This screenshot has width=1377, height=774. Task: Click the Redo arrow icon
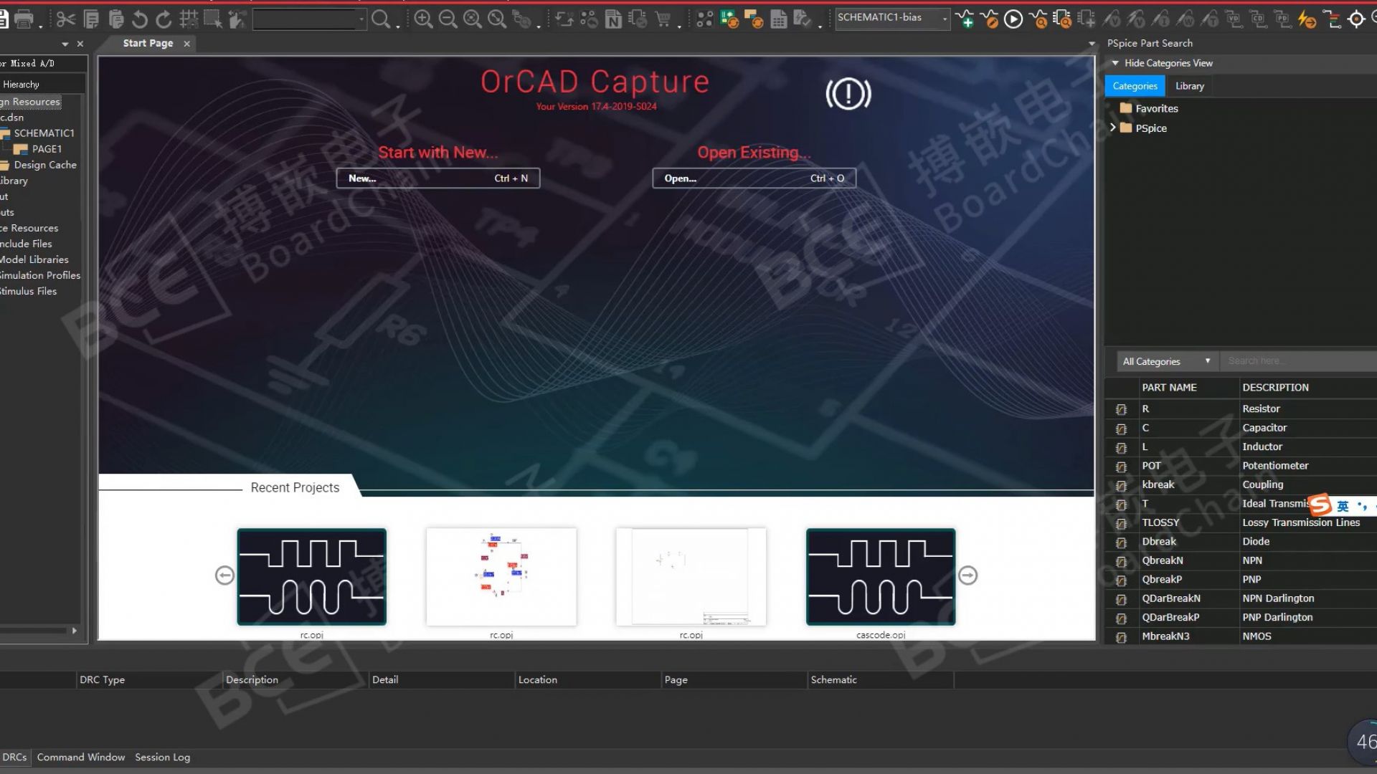(164, 19)
